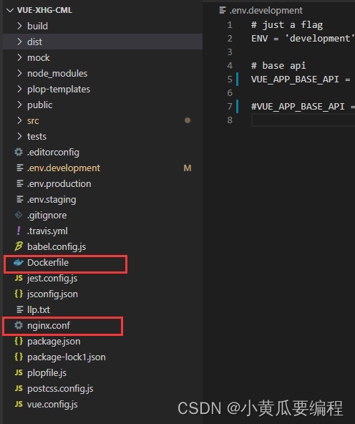Select the node_modules folder name
355x424 pixels.
57,73
